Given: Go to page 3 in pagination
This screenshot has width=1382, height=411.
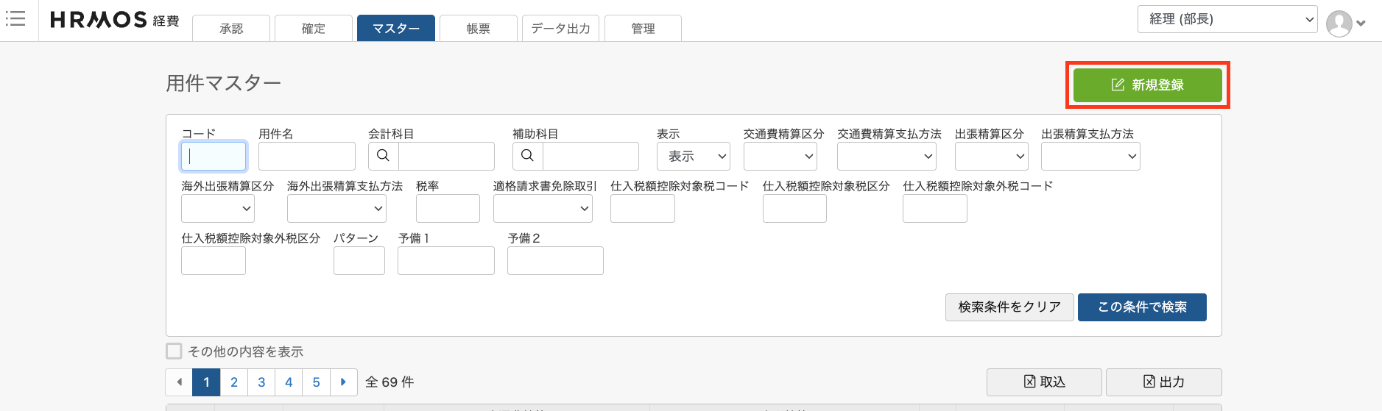Looking at the screenshot, I should click(x=261, y=382).
